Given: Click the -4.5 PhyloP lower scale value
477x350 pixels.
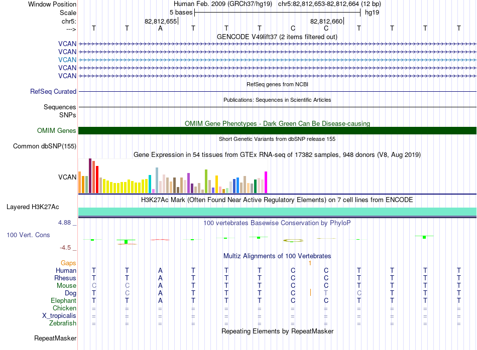Looking at the screenshot, I should pyautogui.click(x=65, y=248).
